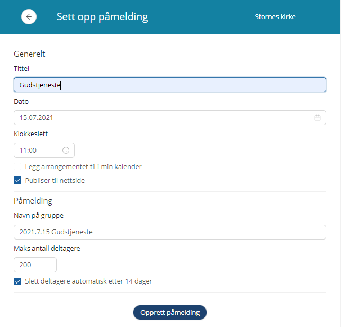Click the Sett opp påmelding page title

pos(102,17)
